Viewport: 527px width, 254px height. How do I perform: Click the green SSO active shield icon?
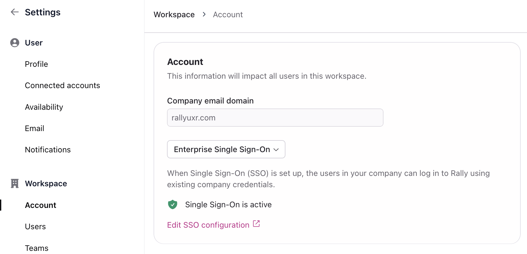[x=173, y=204]
